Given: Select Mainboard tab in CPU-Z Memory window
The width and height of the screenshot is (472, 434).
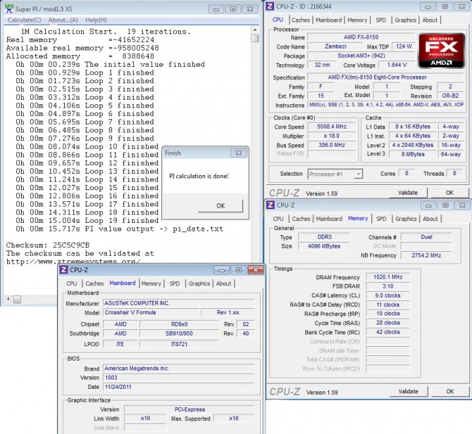Looking at the screenshot, I should 329,219.
